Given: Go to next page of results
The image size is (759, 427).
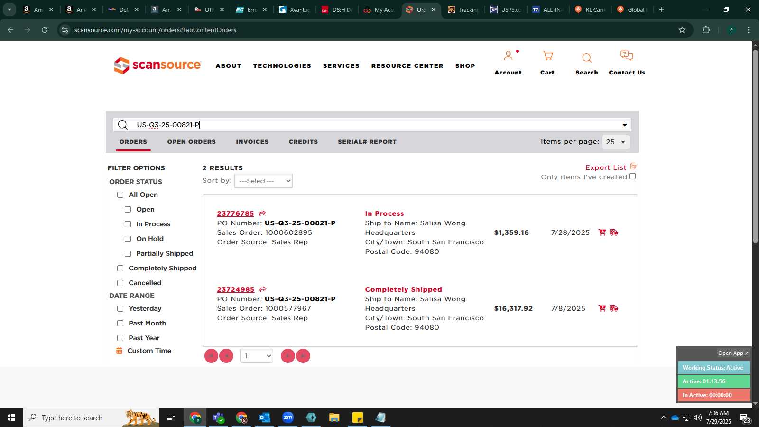Looking at the screenshot, I should point(288,356).
